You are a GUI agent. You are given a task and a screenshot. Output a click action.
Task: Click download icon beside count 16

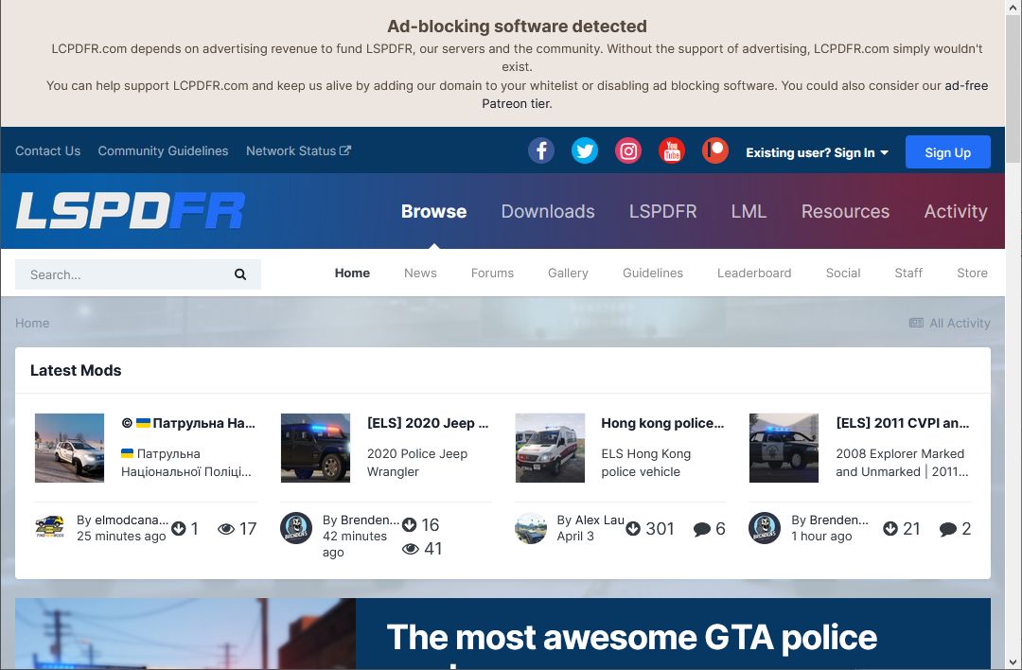pyautogui.click(x=409, y=524)
